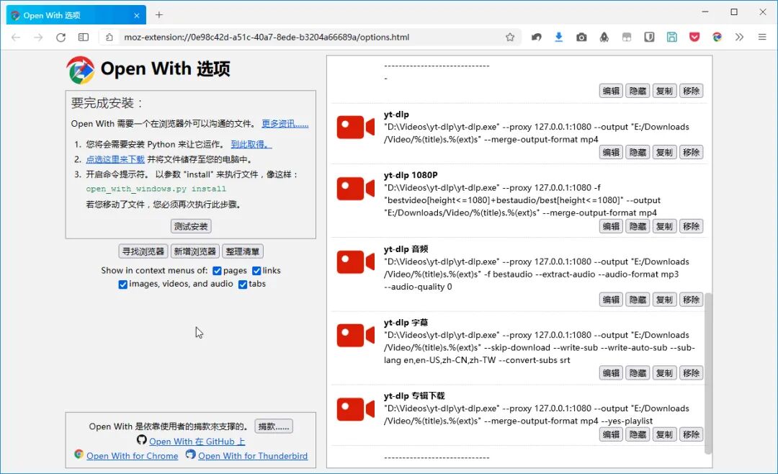Click the yt-dlp 音频 red video icon
The image size is (778, 474).
355,262
